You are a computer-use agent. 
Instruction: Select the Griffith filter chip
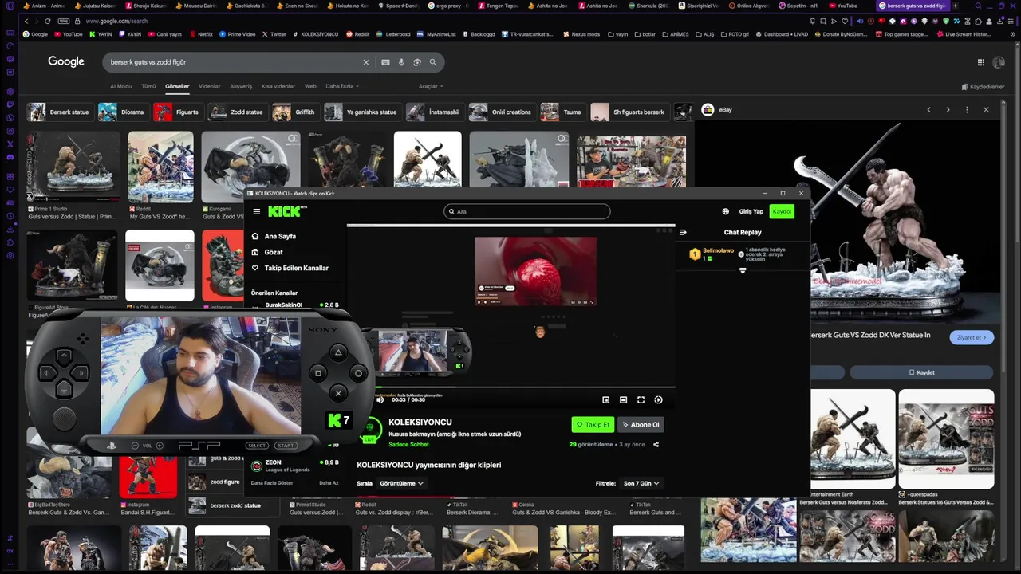click(x=294, y=112)
